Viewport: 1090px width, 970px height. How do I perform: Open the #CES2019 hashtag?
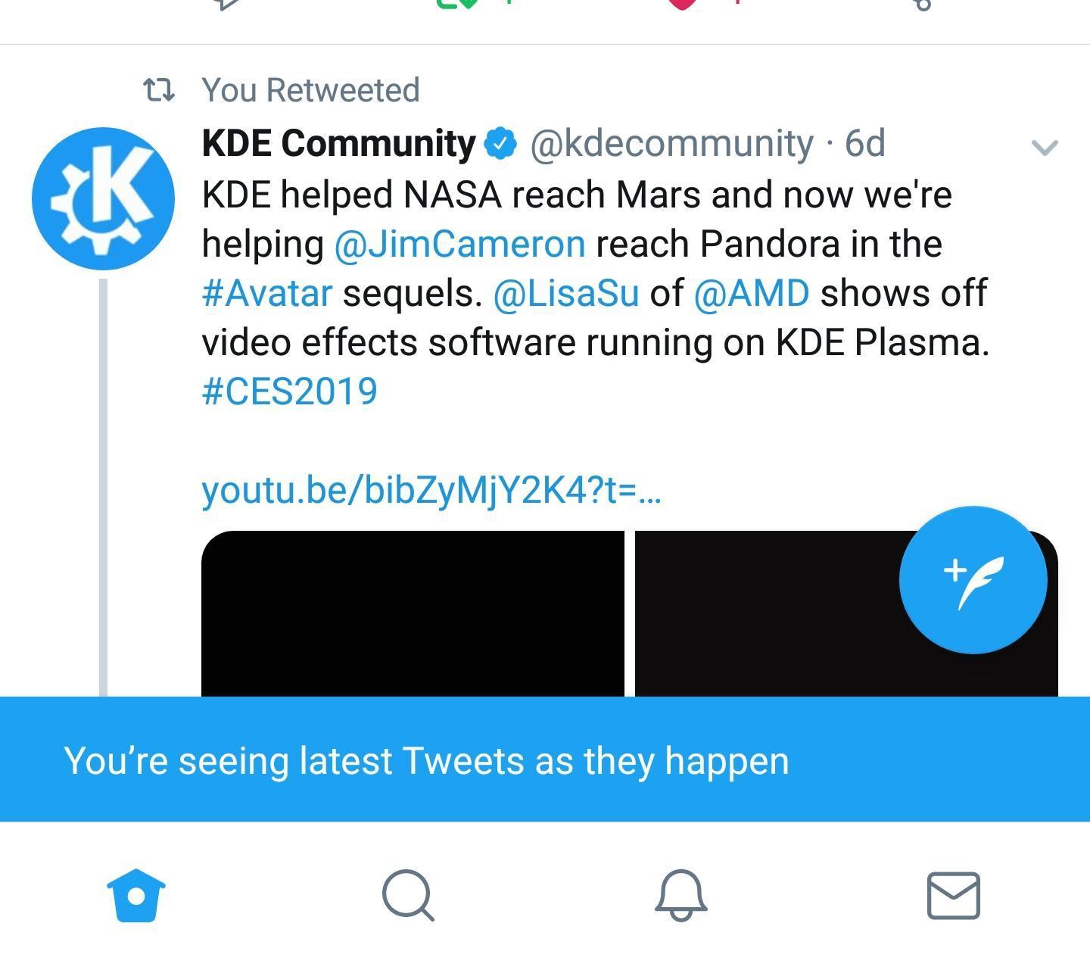[290, 391]
